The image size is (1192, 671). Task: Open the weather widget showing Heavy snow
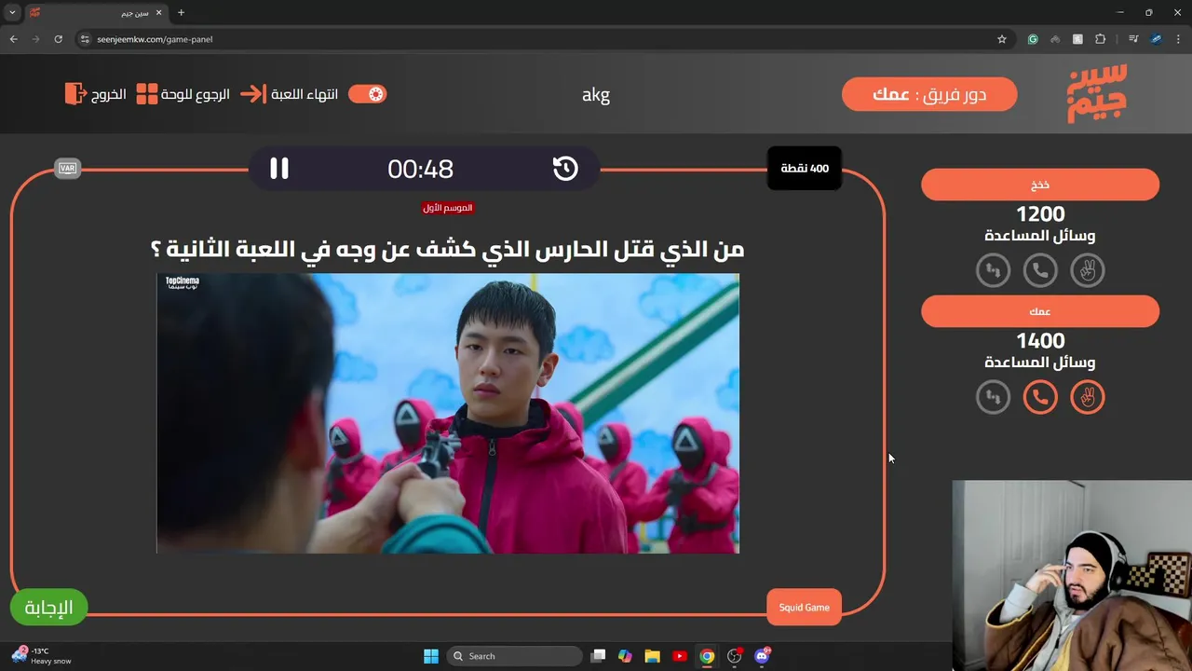pos(43,656)
